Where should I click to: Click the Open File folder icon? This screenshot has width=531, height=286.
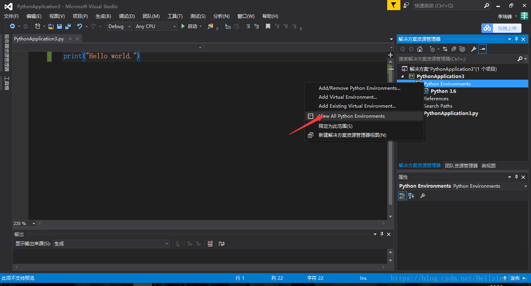click(x=51, y=26)
